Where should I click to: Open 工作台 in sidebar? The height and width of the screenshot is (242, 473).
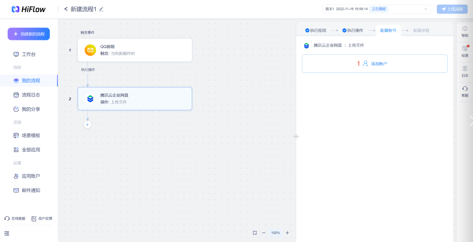point(29,54)
